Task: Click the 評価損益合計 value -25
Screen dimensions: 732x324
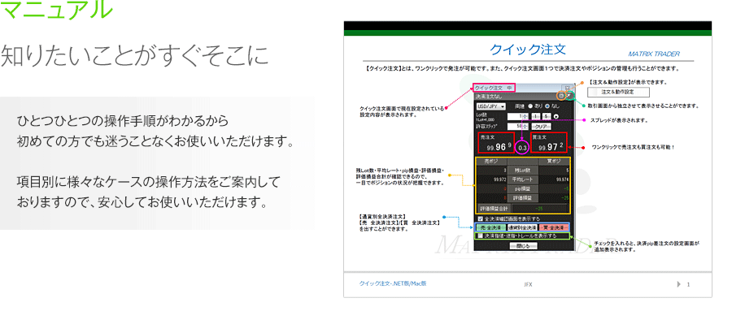Action: [x=540, y=209]
